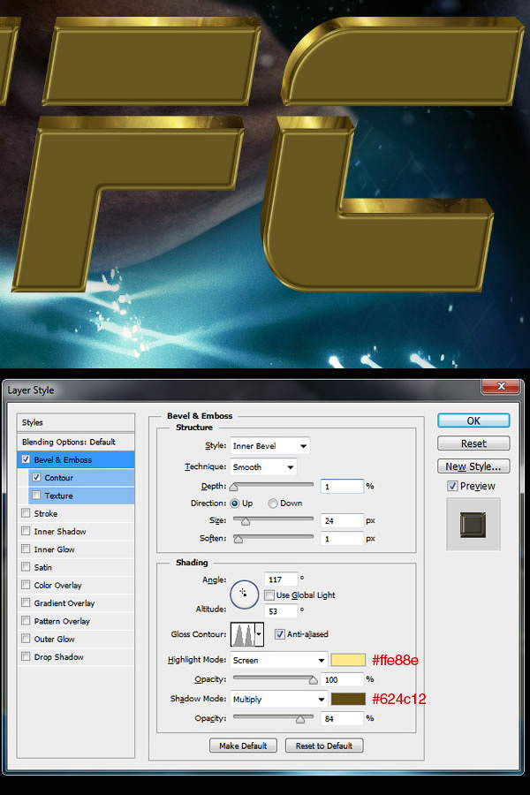
Task: Enable the Gradient Overlay checkbox
Action: tap(26, 602)
